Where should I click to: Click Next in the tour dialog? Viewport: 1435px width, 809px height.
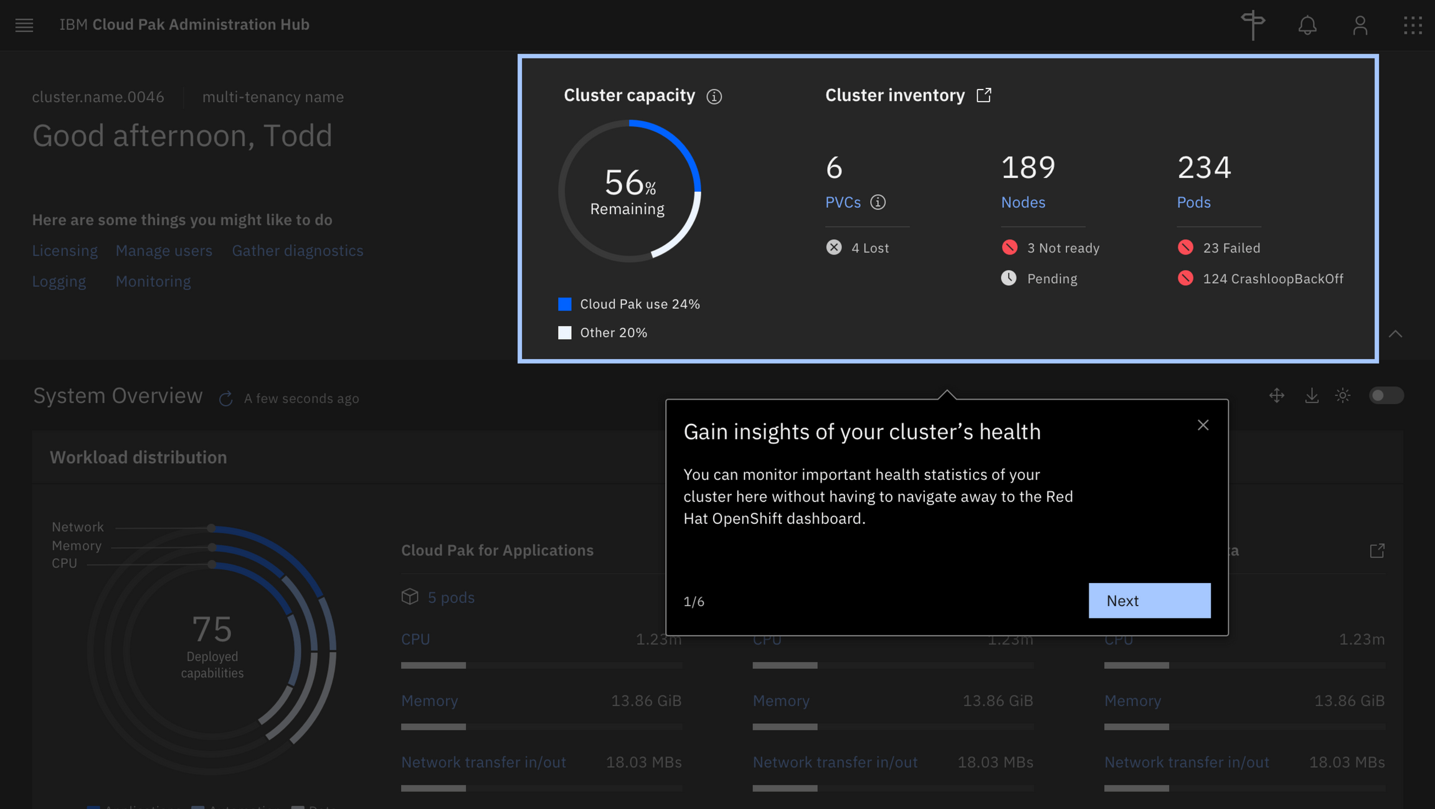[1149, 601]
